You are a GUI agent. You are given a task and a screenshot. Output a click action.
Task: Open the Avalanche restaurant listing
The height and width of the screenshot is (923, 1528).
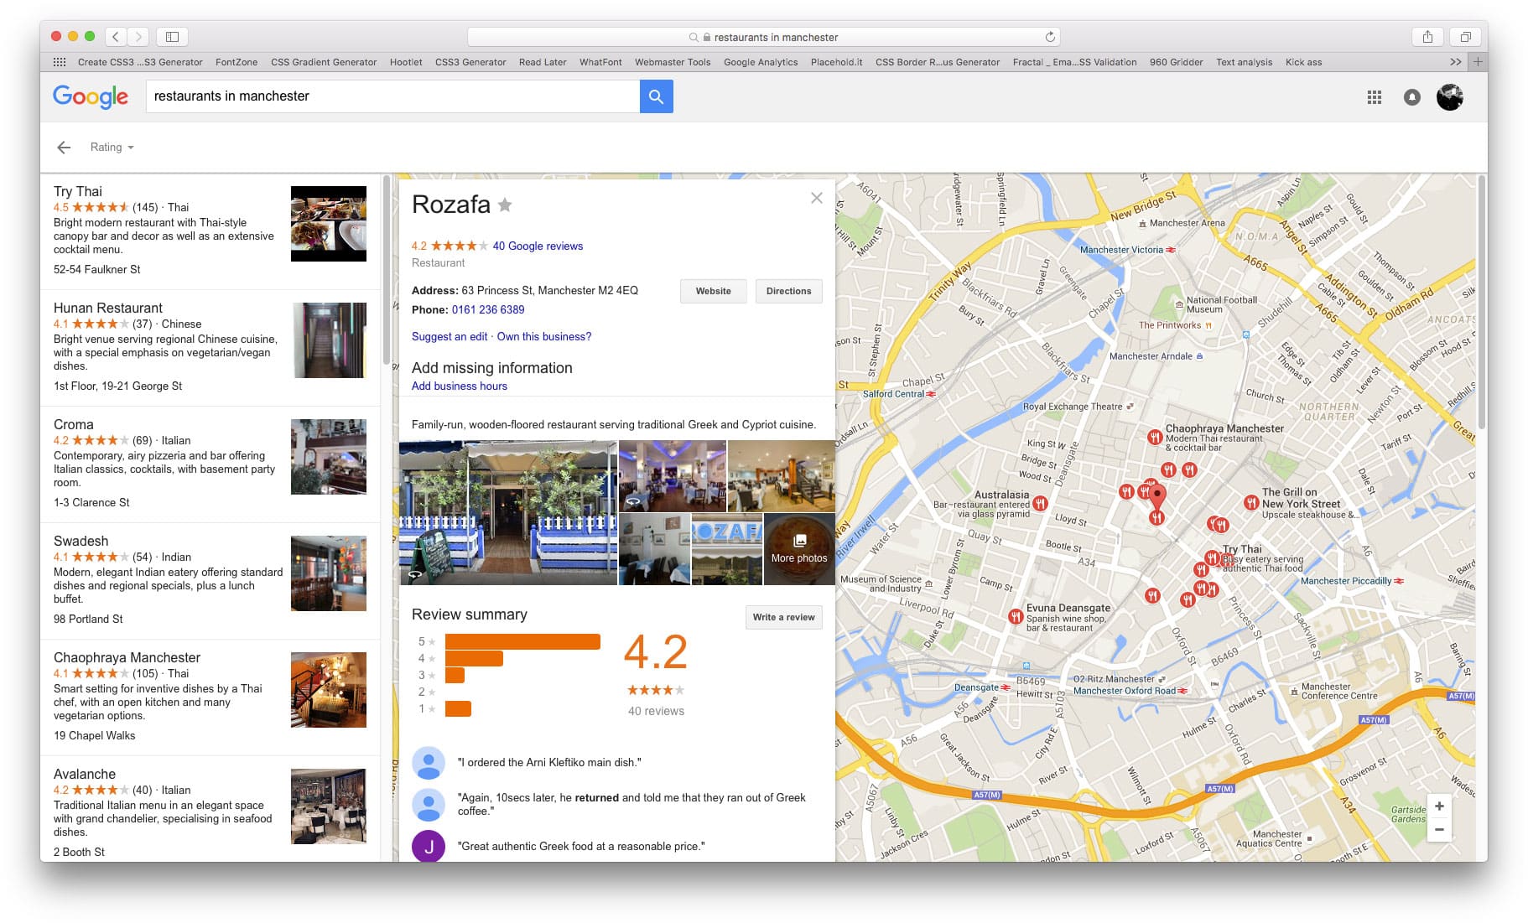click(x=210, y=810)
